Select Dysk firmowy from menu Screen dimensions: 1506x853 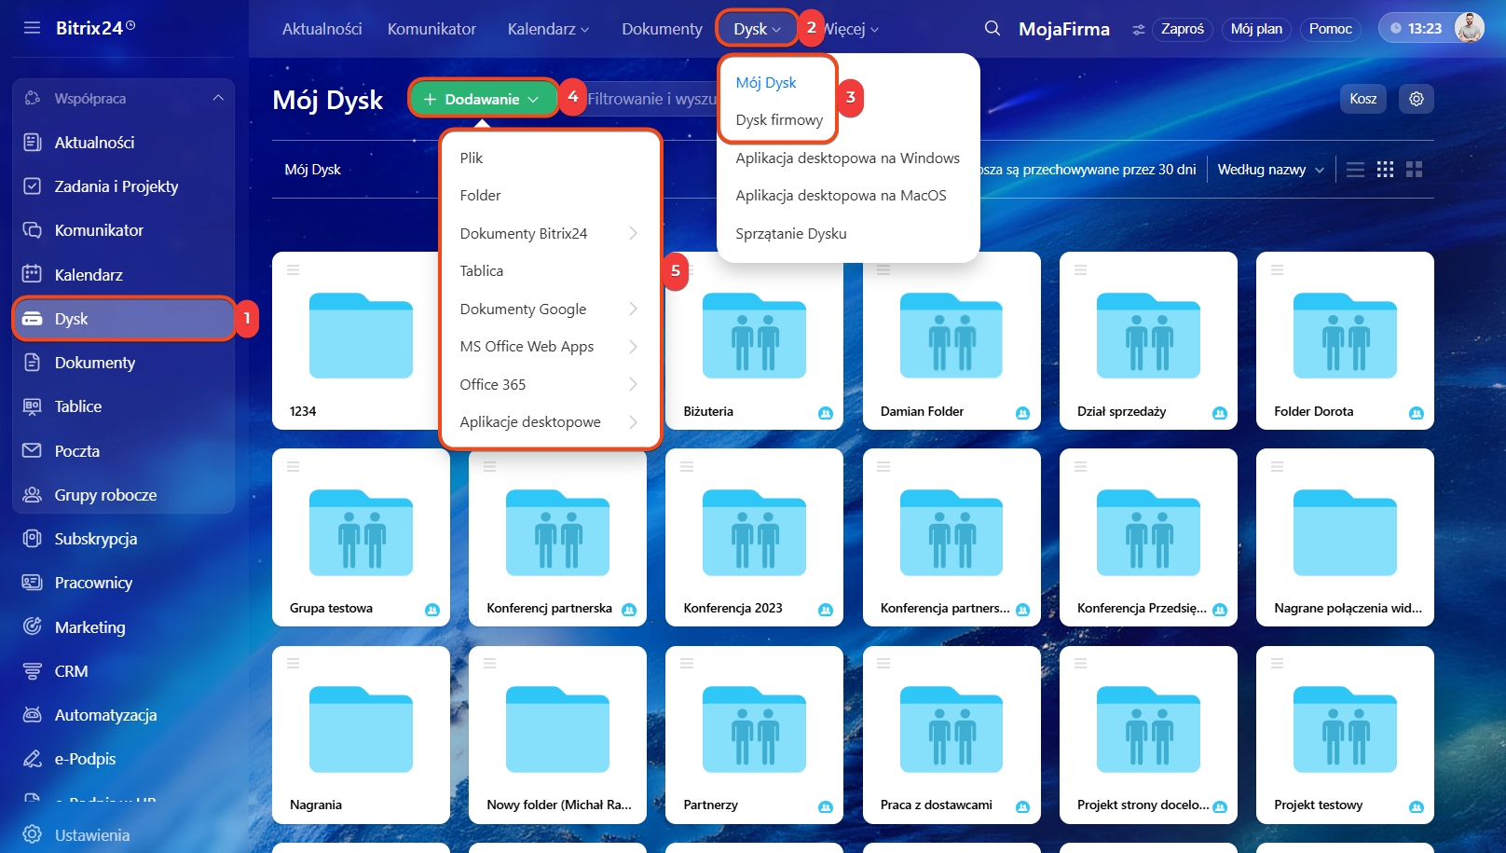[x=778, y=120]
